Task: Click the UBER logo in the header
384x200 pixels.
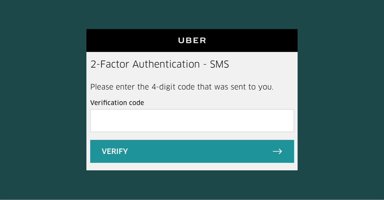Action: [x=192, y=41]
